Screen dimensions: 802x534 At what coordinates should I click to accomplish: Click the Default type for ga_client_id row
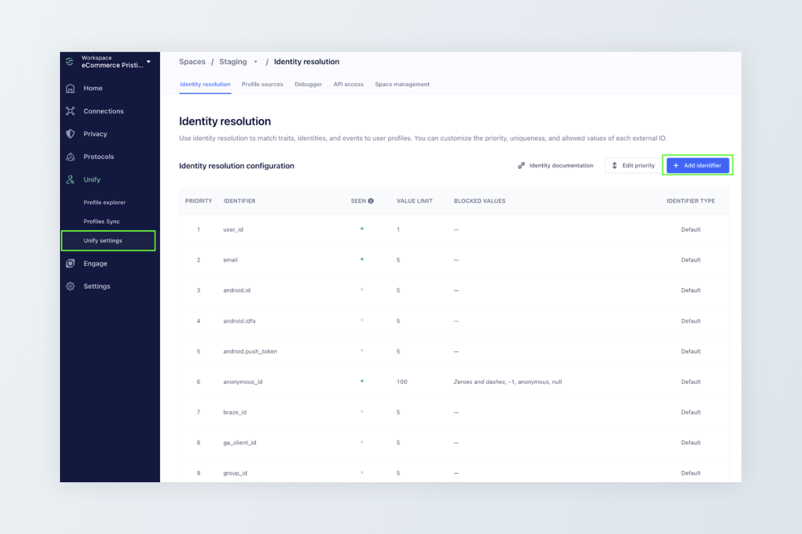coord(691,443)
